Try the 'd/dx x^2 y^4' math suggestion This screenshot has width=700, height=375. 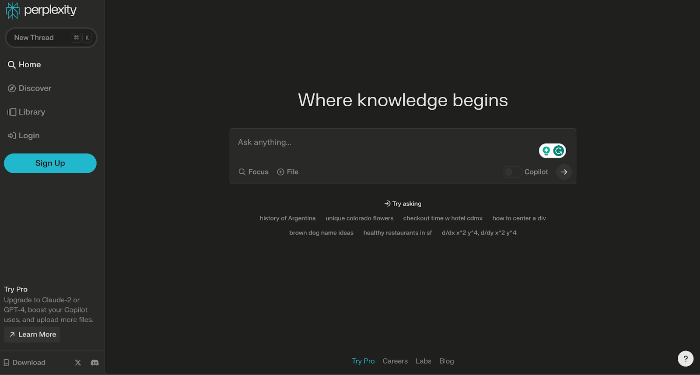coord(479,233)
